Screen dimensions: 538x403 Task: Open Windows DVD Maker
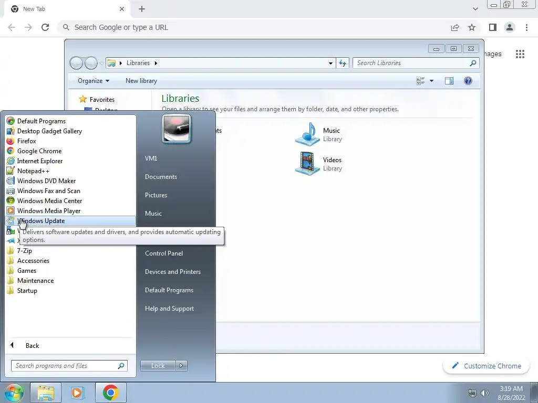tap(46, 181)
